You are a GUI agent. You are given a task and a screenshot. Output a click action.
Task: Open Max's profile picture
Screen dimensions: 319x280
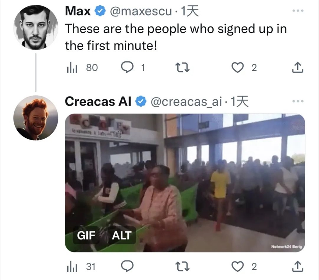36,27
